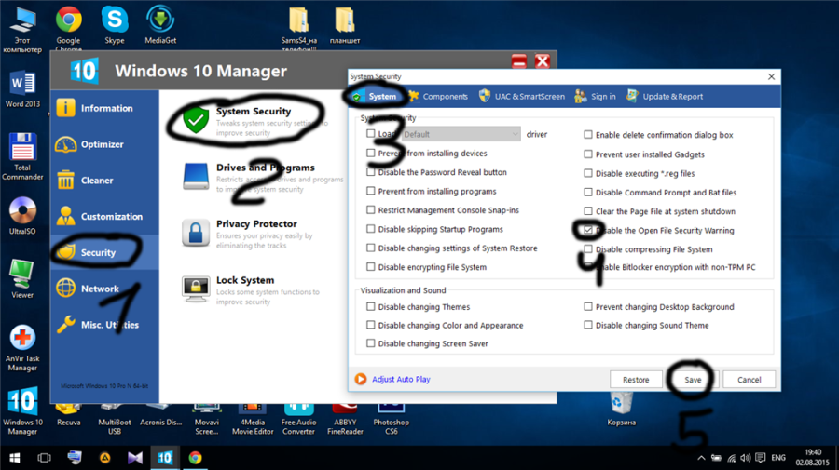Screen dimensions: 839x470
Task: Click the Restore button
Action: tap(636, 379)
